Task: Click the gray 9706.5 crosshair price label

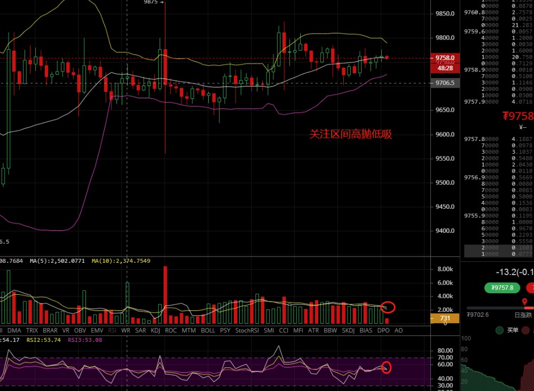Action: pyautogui.click(x=445, y=83)
